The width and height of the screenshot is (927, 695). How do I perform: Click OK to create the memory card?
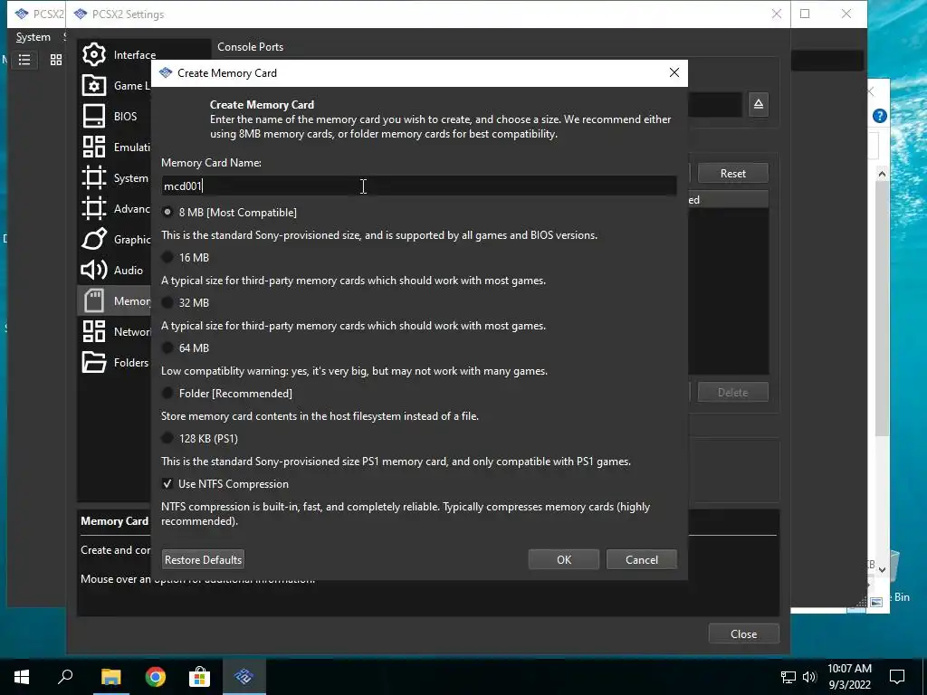click(564, 559)
